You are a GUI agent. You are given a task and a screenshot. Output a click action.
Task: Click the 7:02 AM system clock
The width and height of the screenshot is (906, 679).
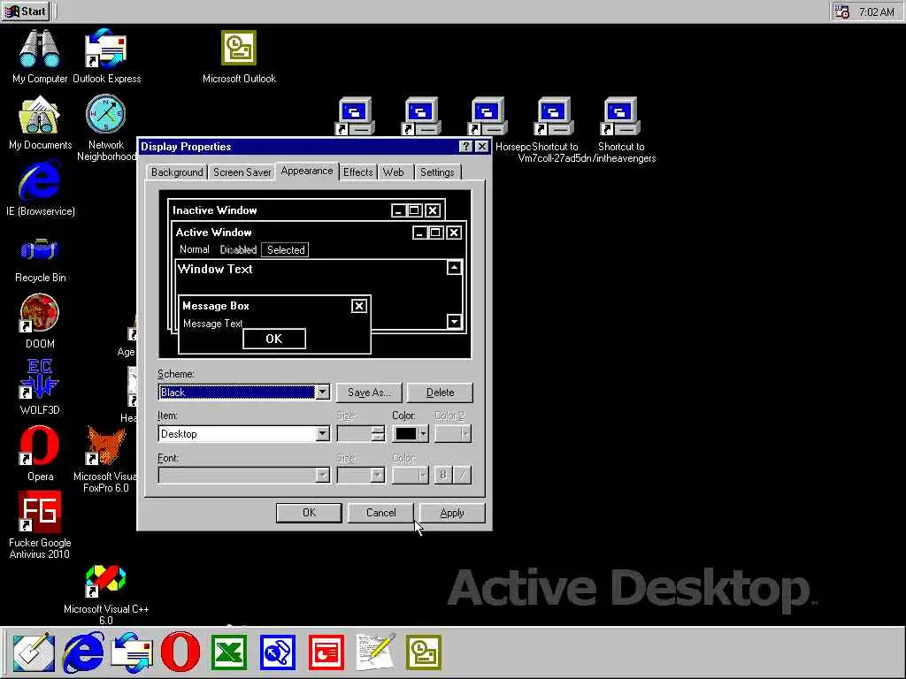click(x=876, y=11)
